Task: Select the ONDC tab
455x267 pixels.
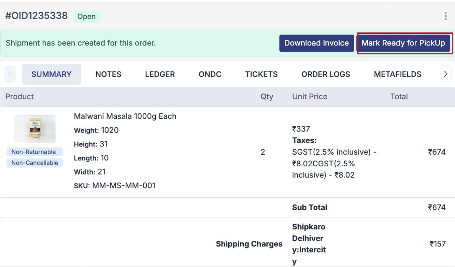Action: coord(210,74)
